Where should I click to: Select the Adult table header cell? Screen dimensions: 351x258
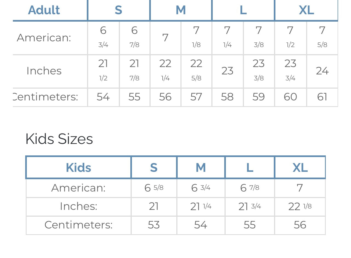tap(44, 10)
